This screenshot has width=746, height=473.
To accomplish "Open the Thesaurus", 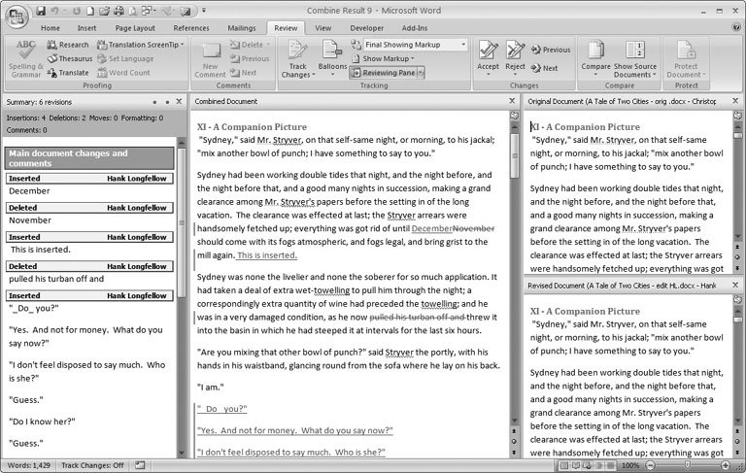I will [x=68, y=58].
